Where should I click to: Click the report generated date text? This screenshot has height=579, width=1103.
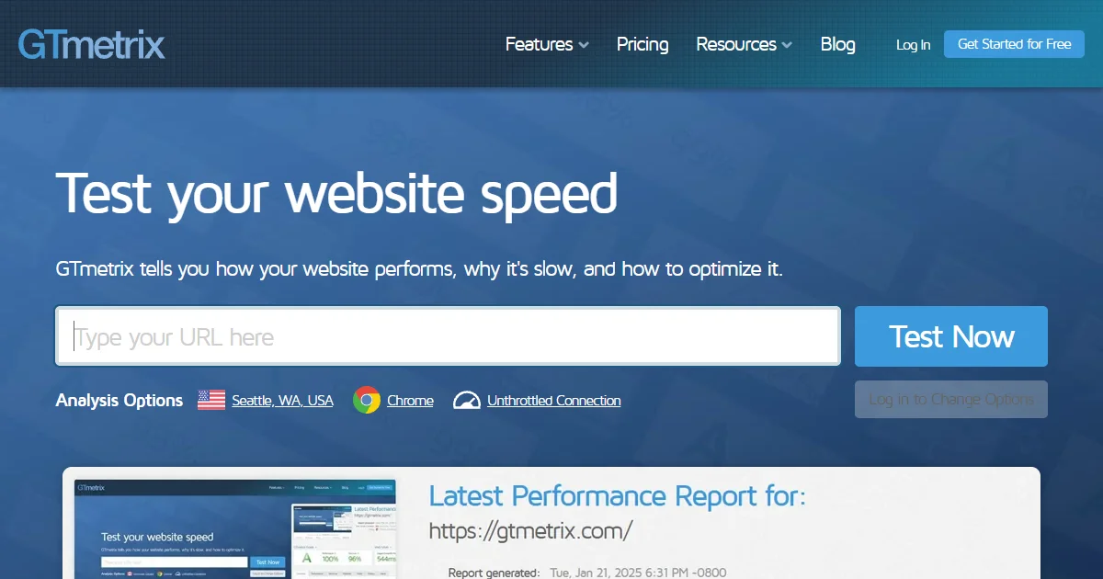638,573
